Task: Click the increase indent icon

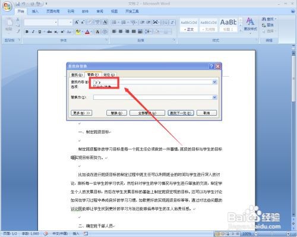Action: point(148,22)
